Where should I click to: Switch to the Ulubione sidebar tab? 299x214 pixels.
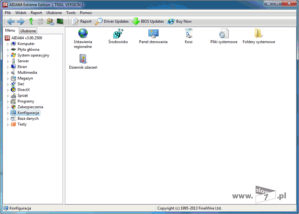point(28,31)
